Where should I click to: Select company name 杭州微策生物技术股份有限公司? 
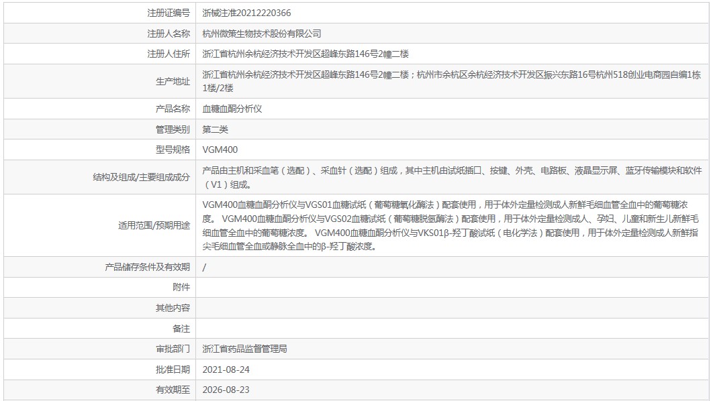pos(262,34)
